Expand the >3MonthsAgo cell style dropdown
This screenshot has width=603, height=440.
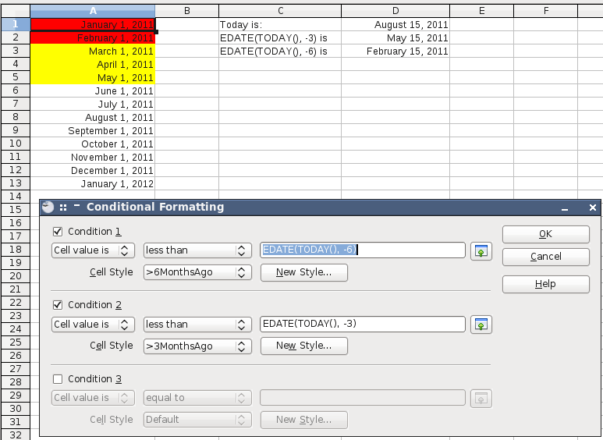tap(197, 346)
